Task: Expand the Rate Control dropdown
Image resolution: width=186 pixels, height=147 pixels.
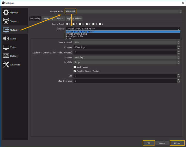Action: point(127,42)
